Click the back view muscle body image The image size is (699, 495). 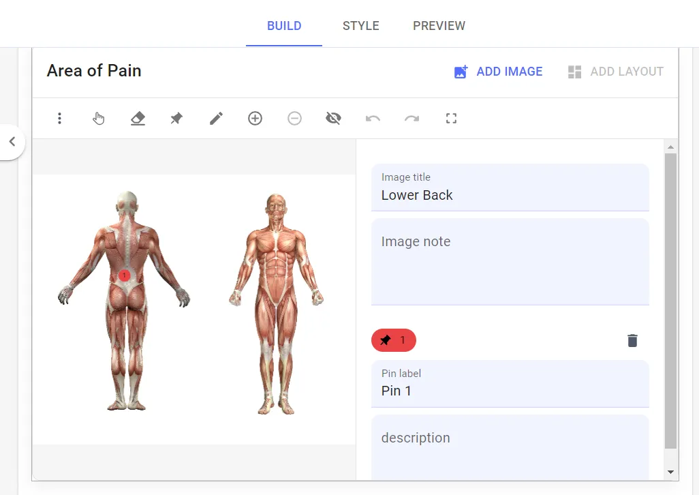[125, 301]
